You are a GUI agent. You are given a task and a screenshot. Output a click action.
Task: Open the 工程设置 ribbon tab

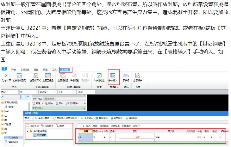point(25,70)
